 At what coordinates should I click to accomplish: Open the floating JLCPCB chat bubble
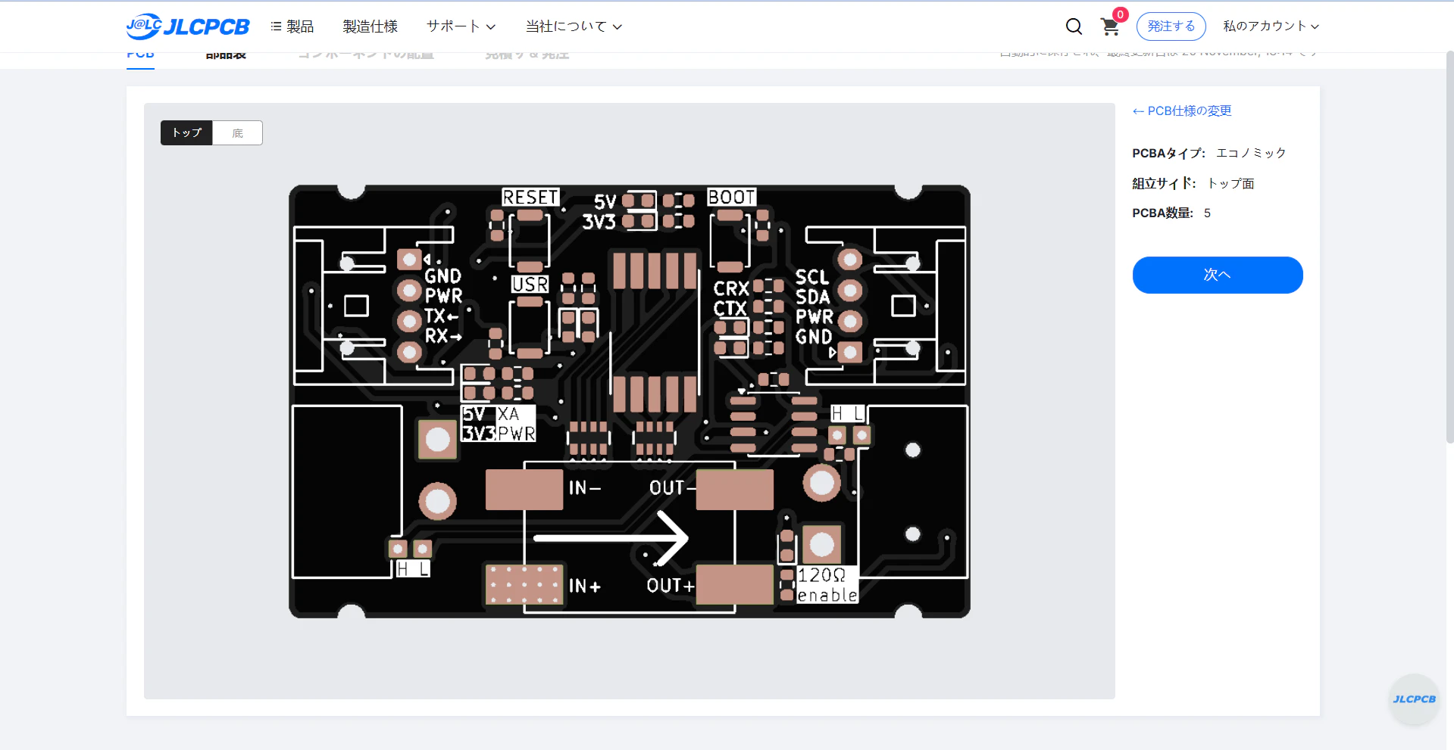tap(1414, 699)
